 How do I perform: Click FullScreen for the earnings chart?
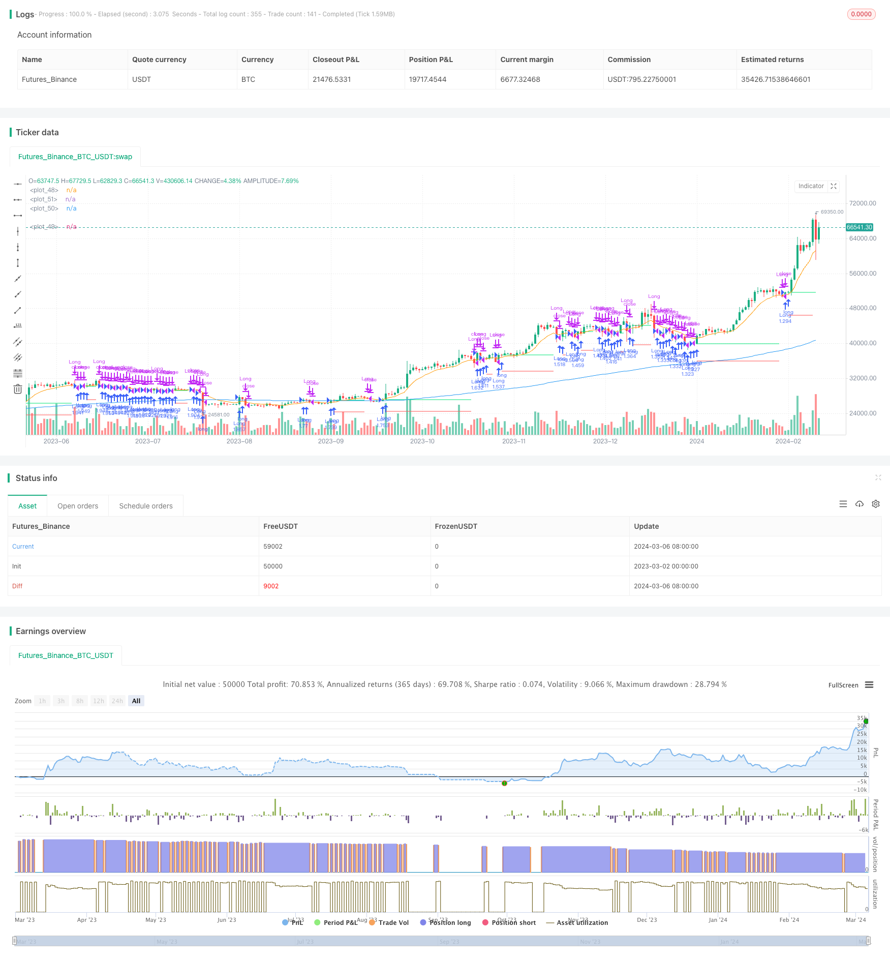843,685
